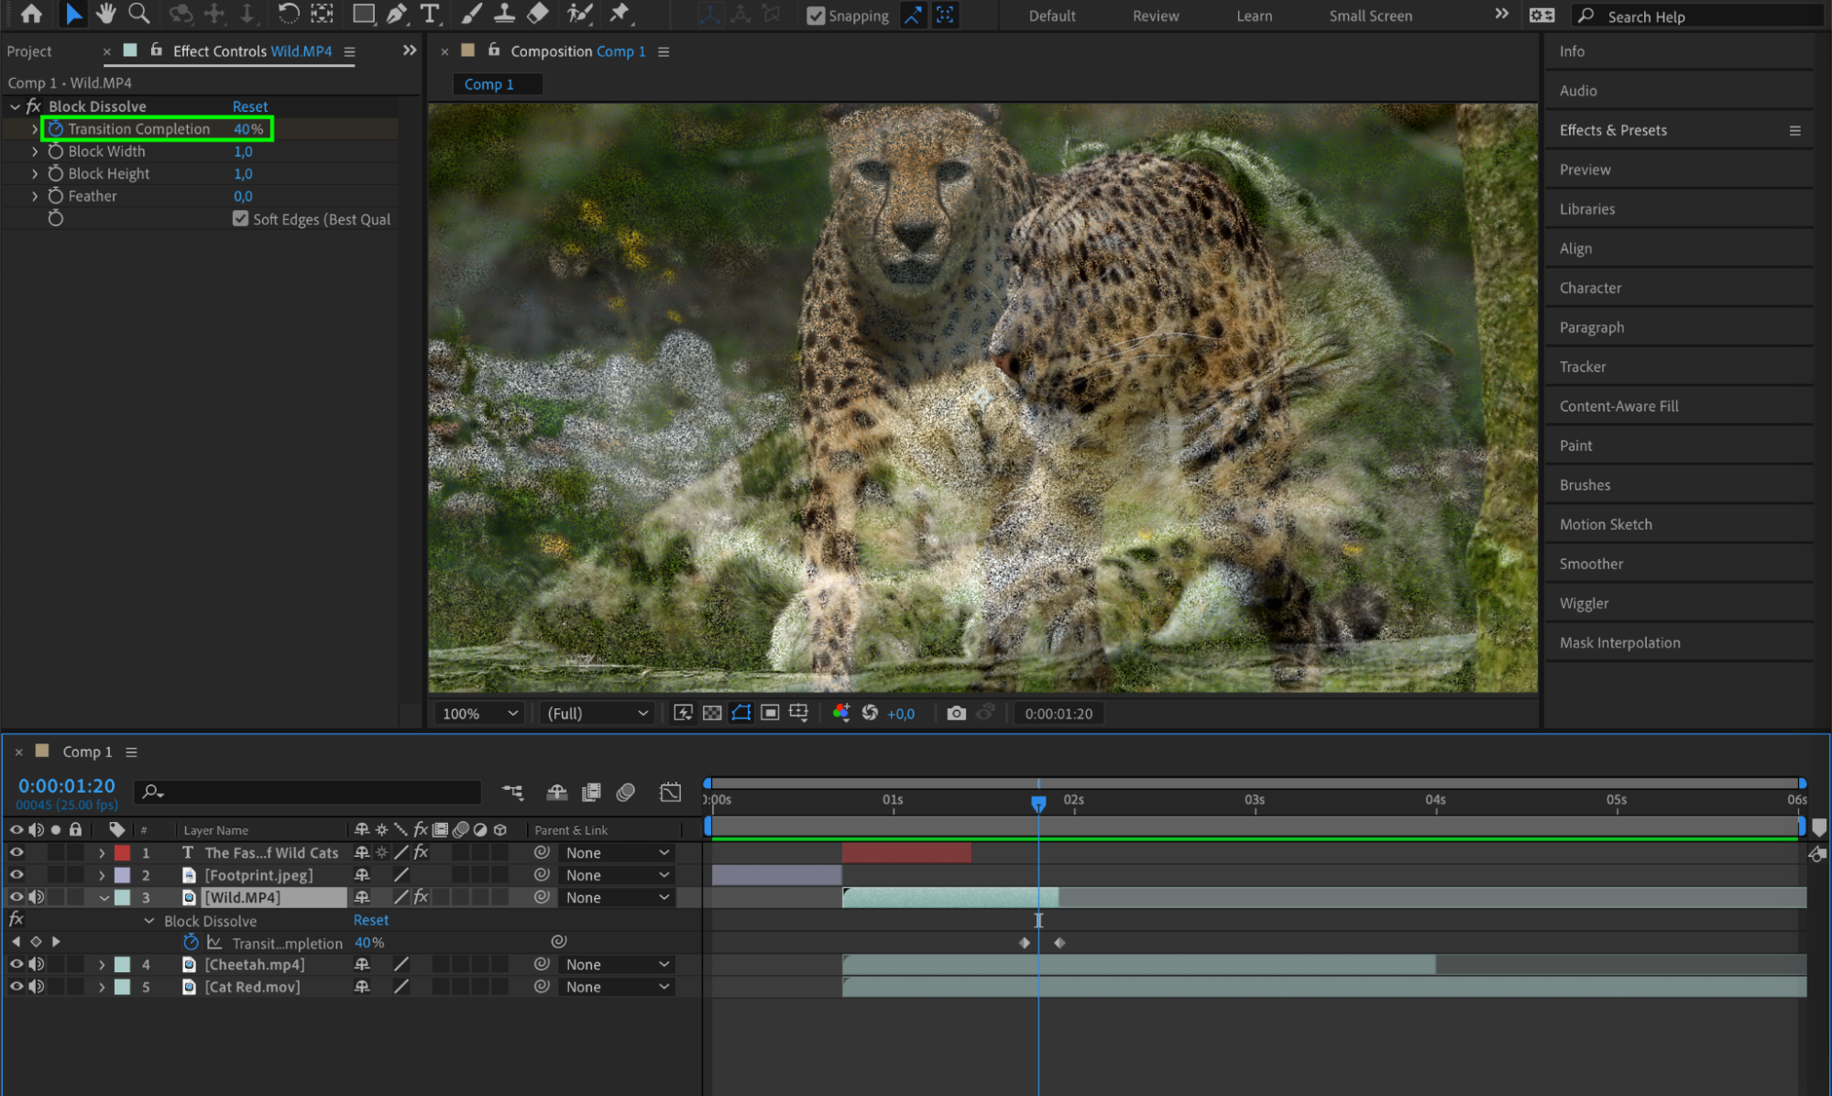Click the Transition Completion 40% value

click(x=247, y=129)
